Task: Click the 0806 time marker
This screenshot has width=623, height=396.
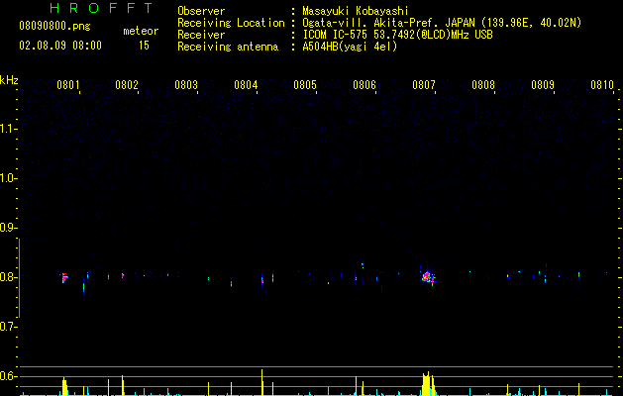Action: [364, 85]
